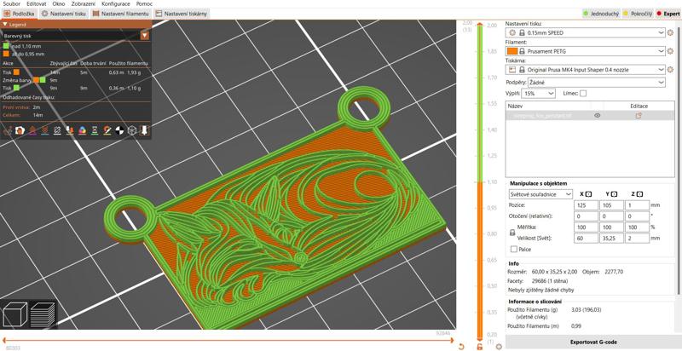Toggle Center of gravity icon in legend
The width and height of the screenshot is (682, 351).
click(x=119, y=130)
